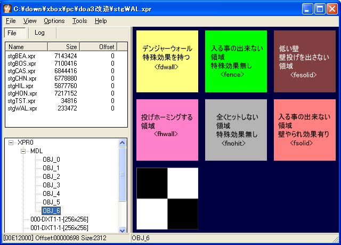Open the Options menu
Image resolution: width=341 pixels, height=245 pixels.
(54, 21)
